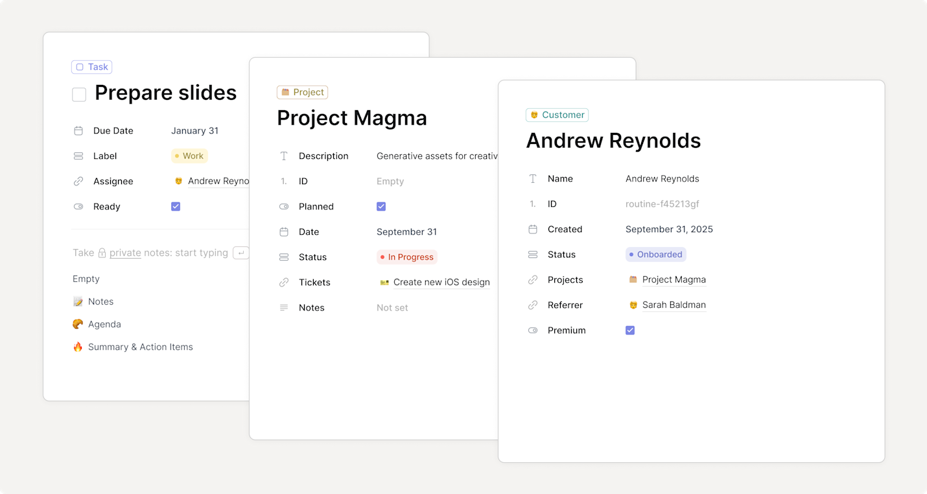
Task: Click the Andrew Reynolds Name field value
Action: 662,179
